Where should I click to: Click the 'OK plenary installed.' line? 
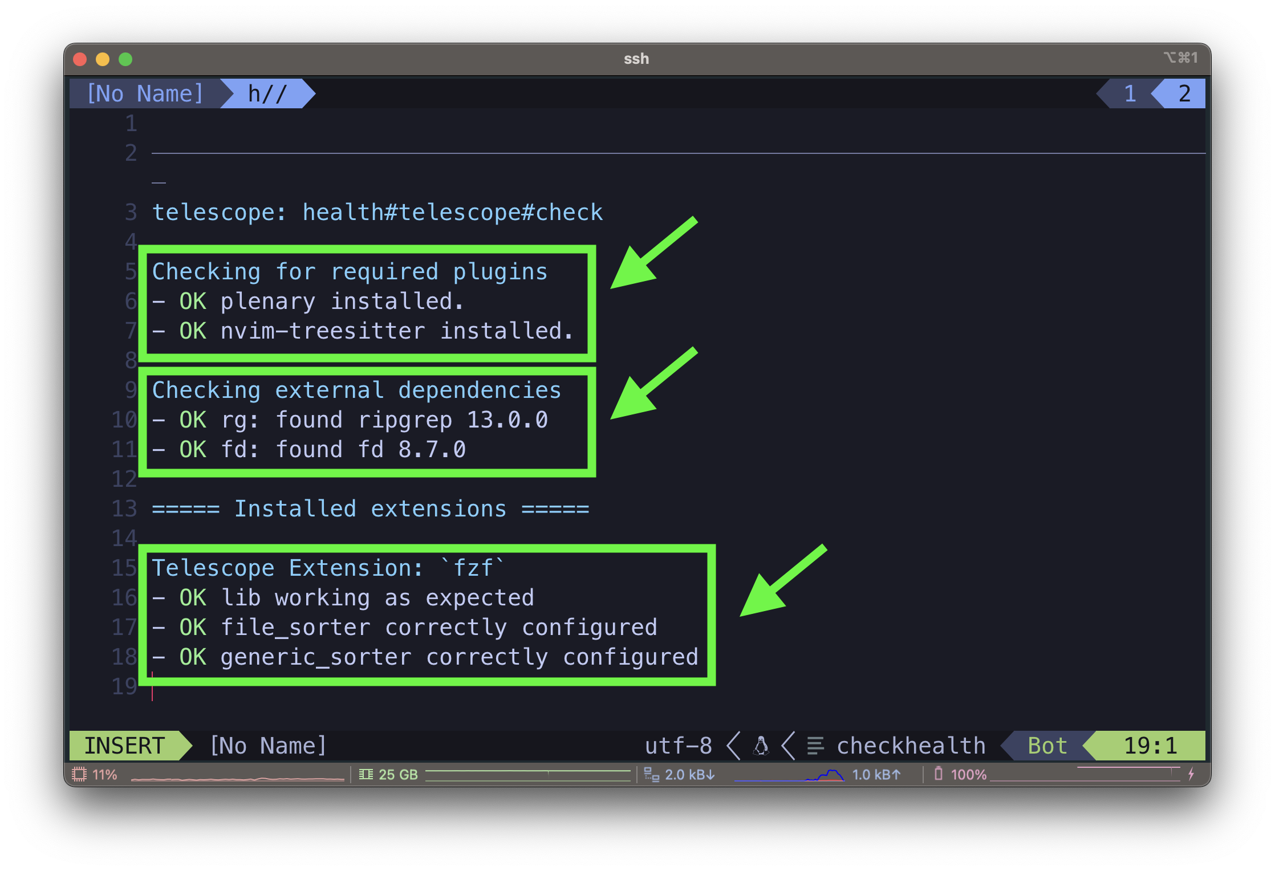click(x=308, y=302)
